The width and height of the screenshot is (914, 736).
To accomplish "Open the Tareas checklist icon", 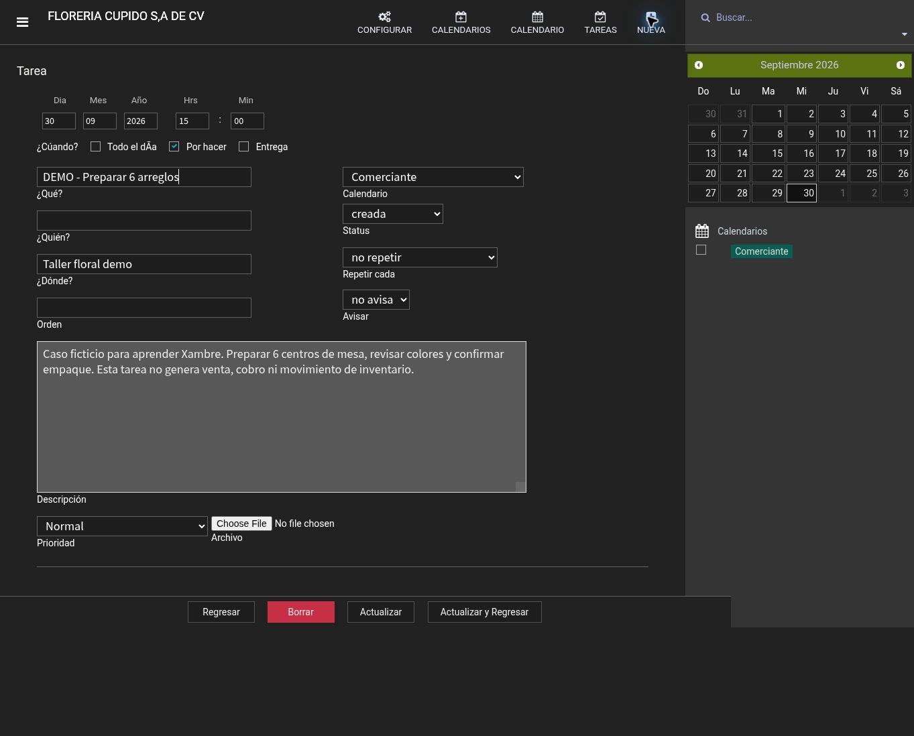I will click(x=600, y=17).
